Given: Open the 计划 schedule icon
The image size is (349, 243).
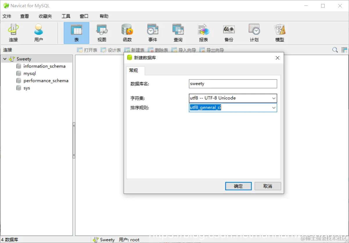Looking at the screenshot, I should [254, 33].
